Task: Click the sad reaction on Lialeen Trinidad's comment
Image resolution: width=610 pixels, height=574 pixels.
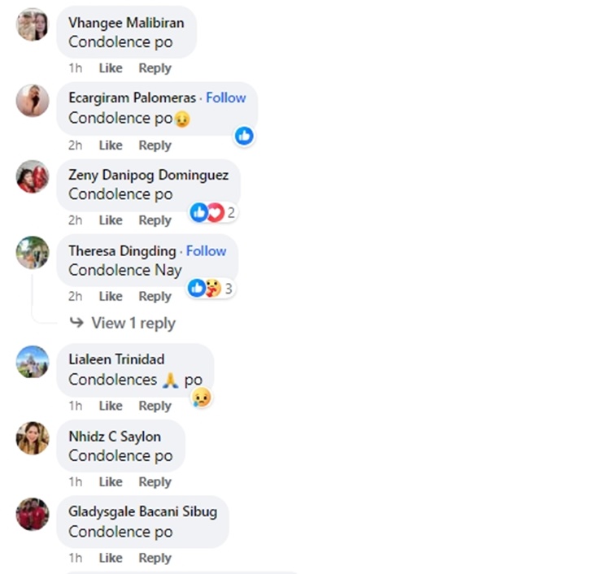Action: coord(202,398)
